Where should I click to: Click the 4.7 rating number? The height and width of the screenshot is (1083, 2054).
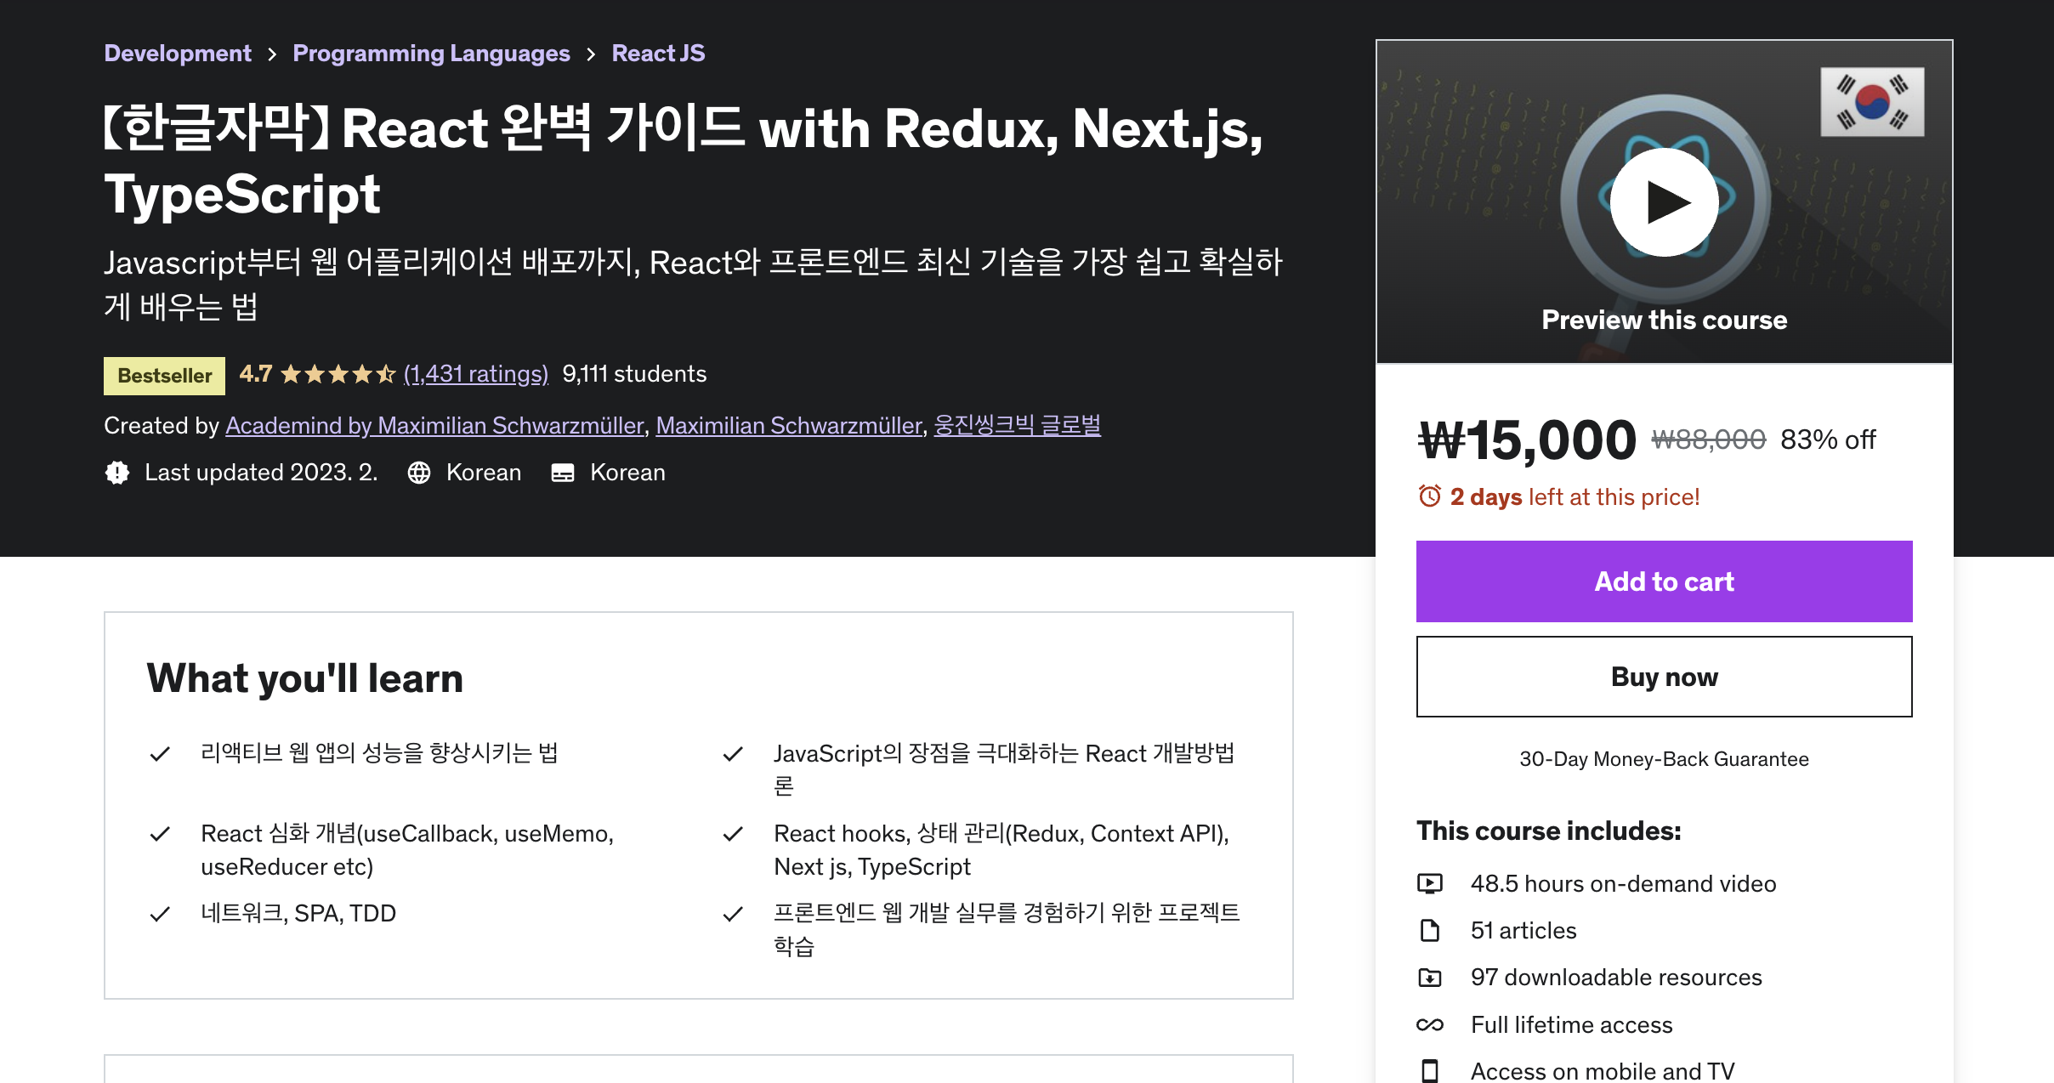point(256,374)
